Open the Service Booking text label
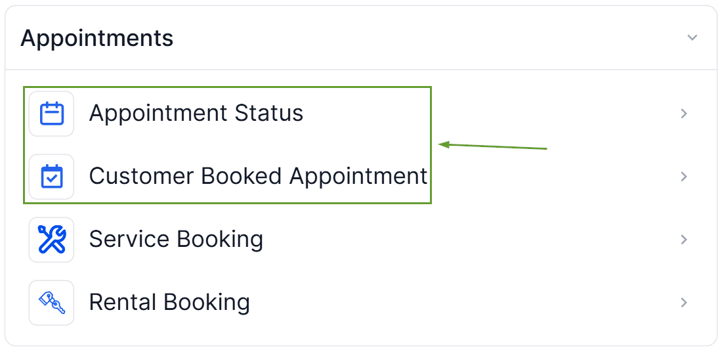 point(176,239)
